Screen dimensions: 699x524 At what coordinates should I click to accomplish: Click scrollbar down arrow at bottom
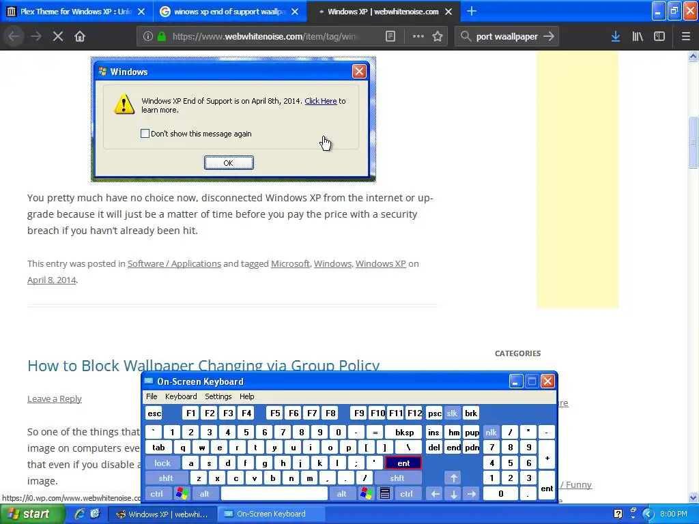click(x=693, y=497)
